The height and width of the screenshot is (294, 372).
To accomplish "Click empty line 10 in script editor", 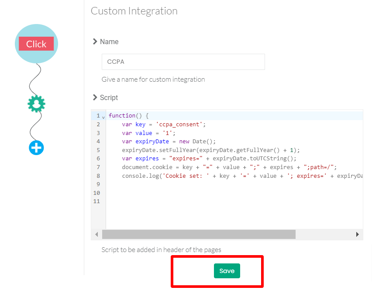I will pyautogui.click(x=234, y=193).
